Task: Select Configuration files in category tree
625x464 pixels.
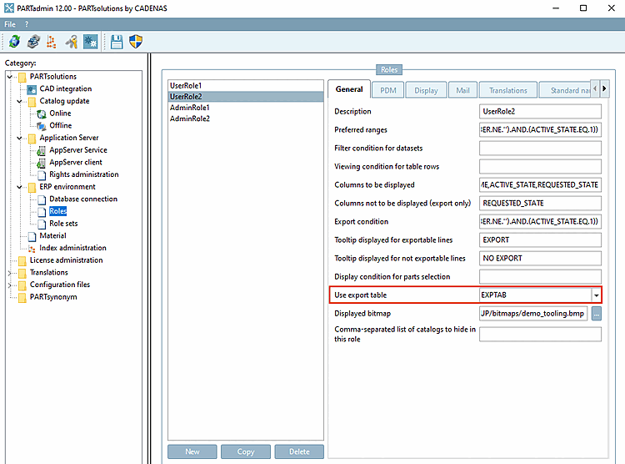Action: click(x=60, y=285)
